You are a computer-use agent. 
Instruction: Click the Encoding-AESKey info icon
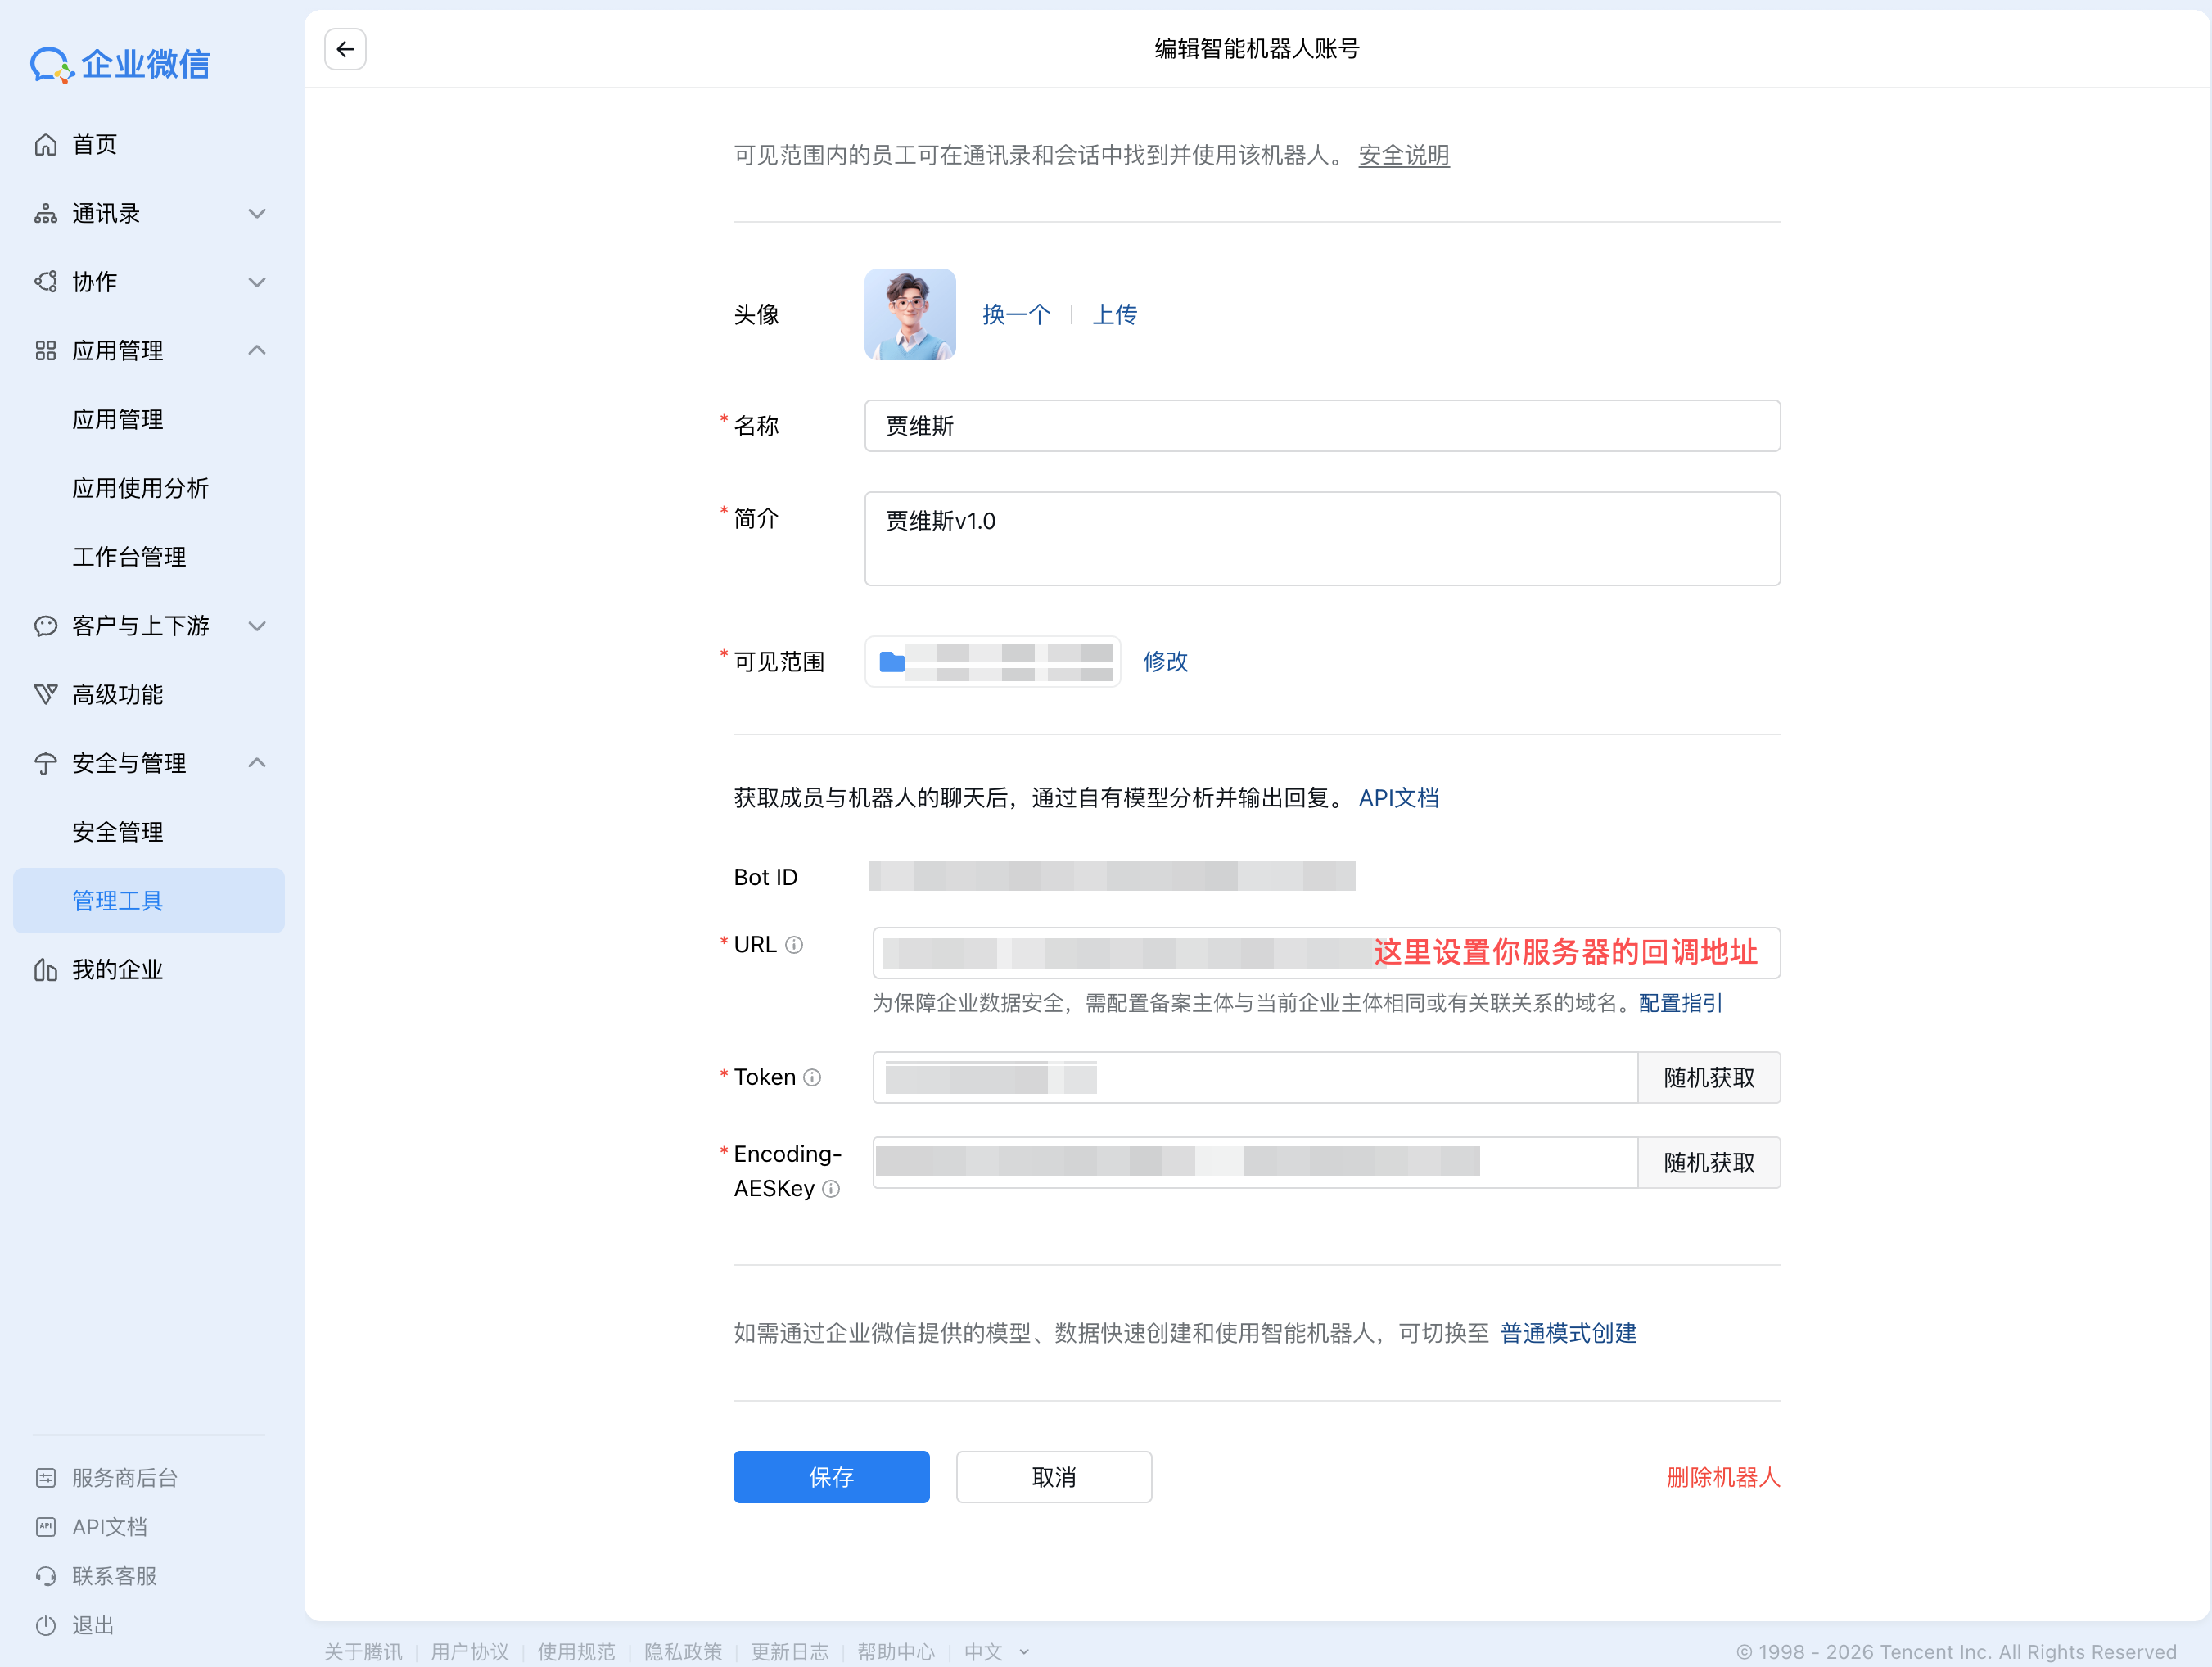(x=831, y=1189)
